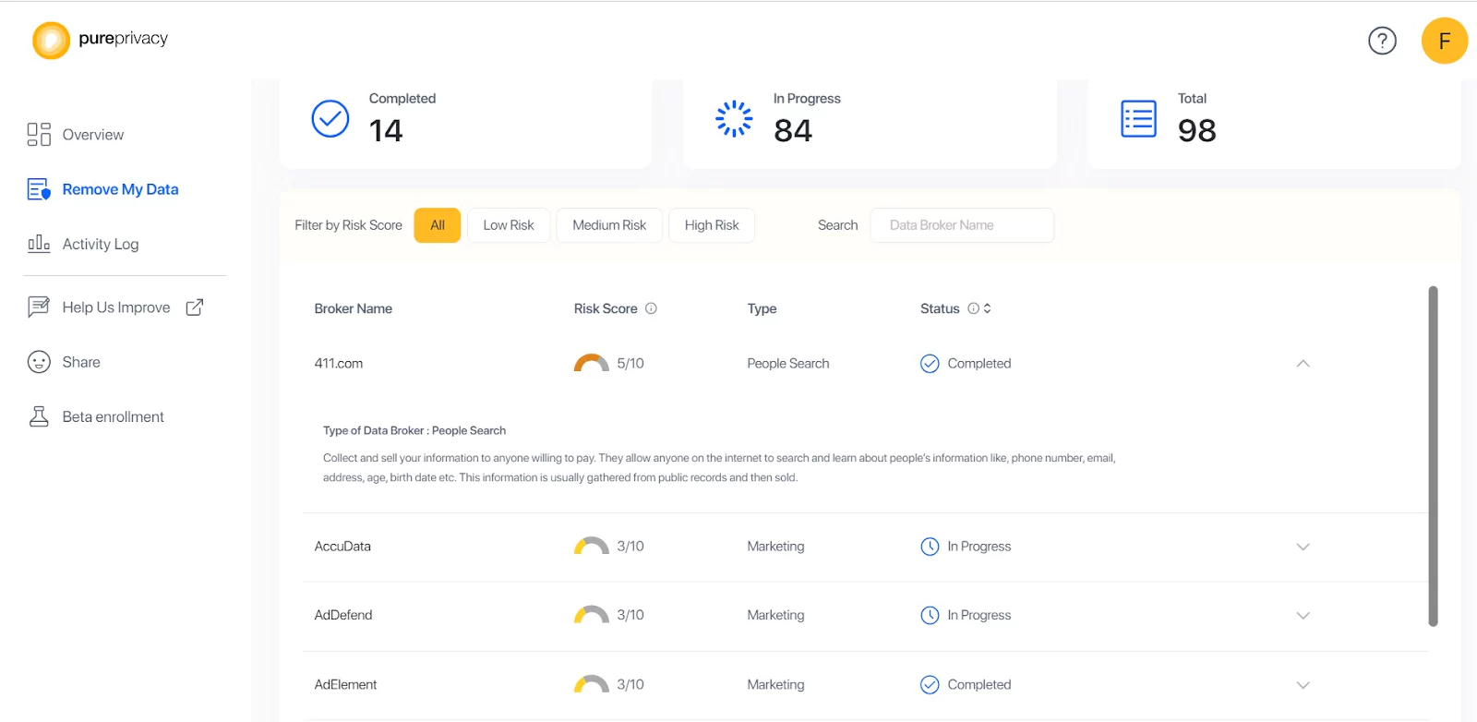The width and height of the screenshot is (1477, 722).
Task: Click the Status column info icon
Action: (973, 308)
